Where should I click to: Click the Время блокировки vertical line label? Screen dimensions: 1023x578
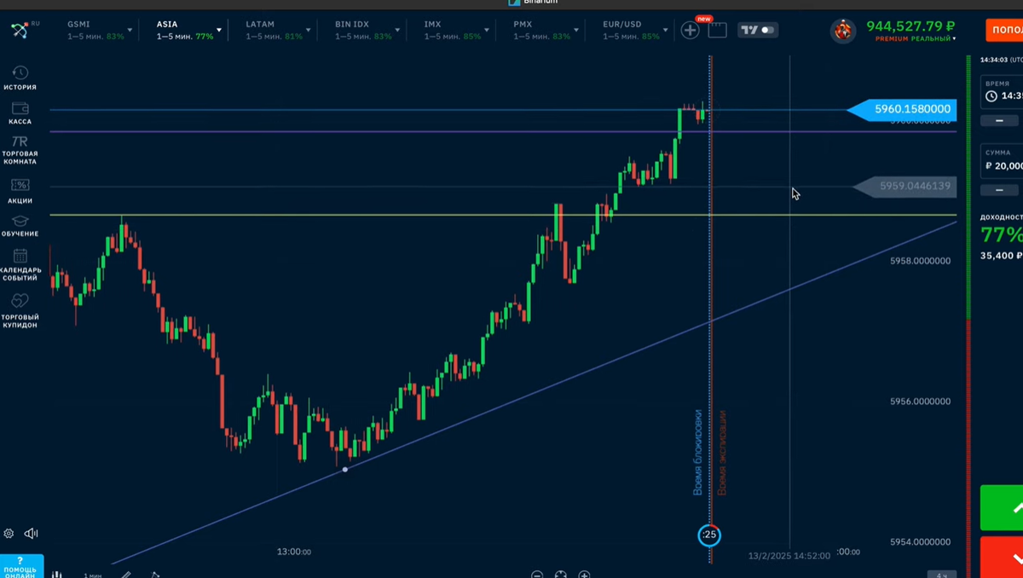(697, 453)
